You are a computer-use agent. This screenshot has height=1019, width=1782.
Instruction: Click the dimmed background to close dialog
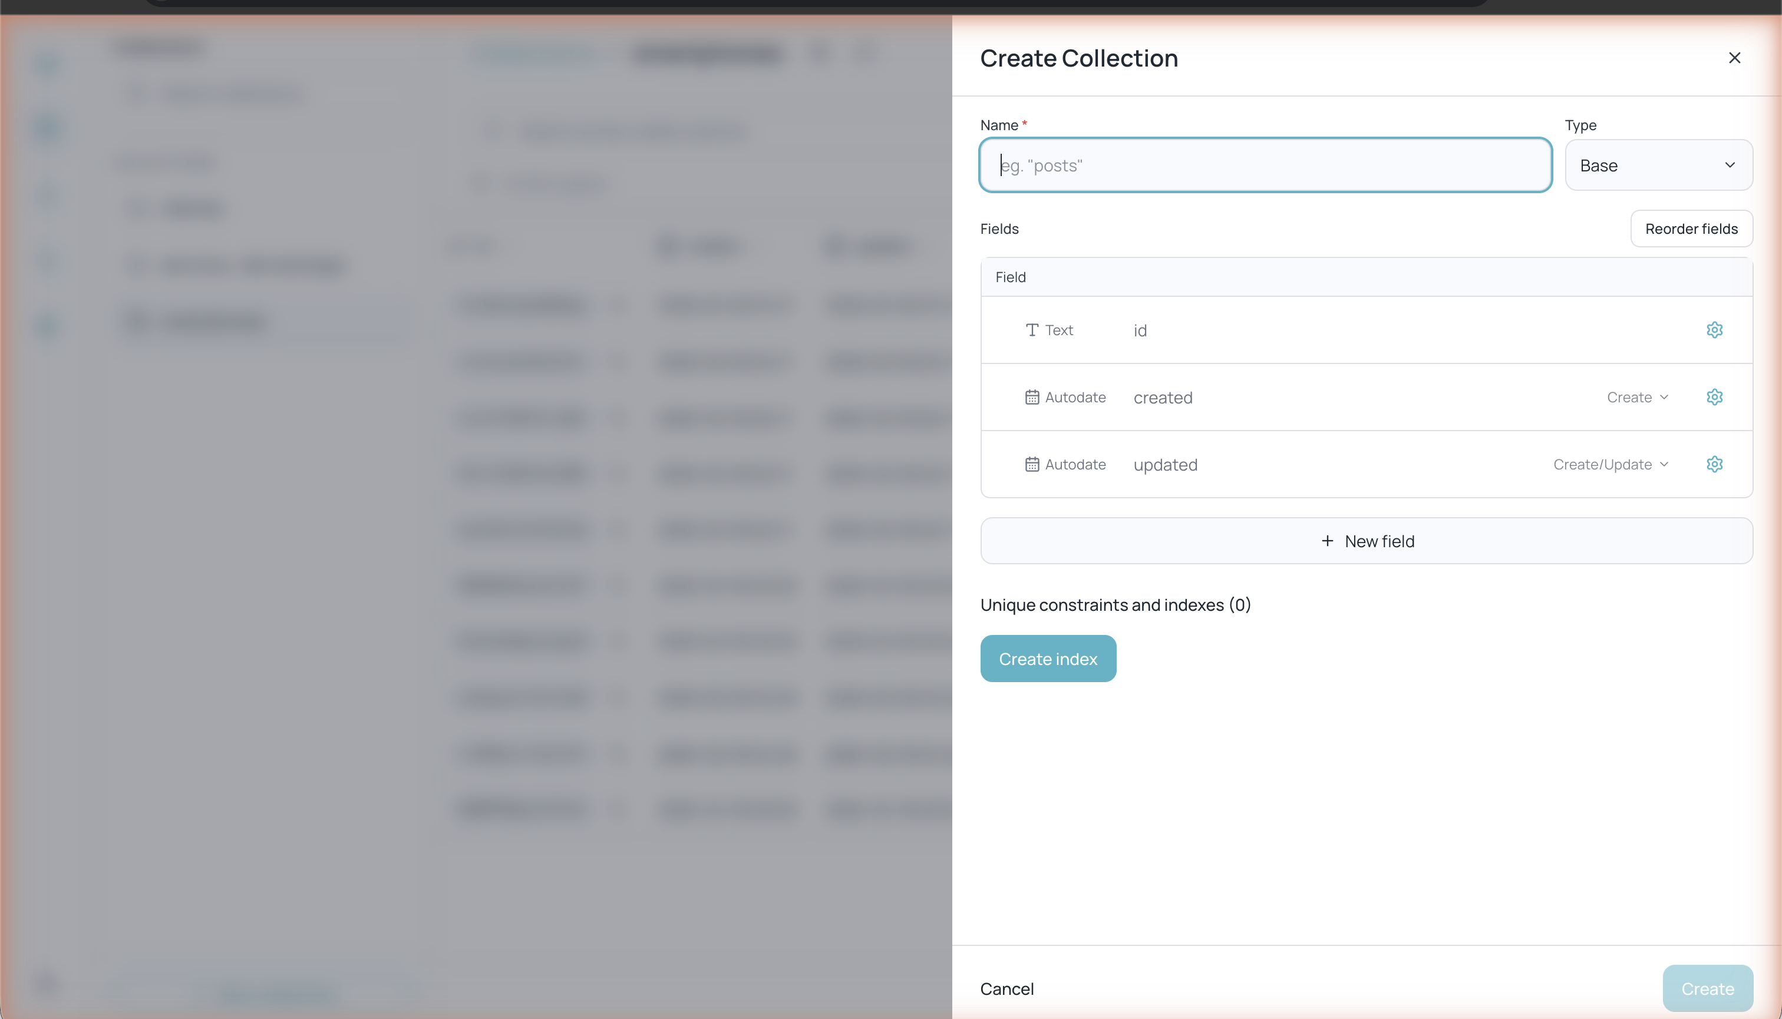click(476, 910)
